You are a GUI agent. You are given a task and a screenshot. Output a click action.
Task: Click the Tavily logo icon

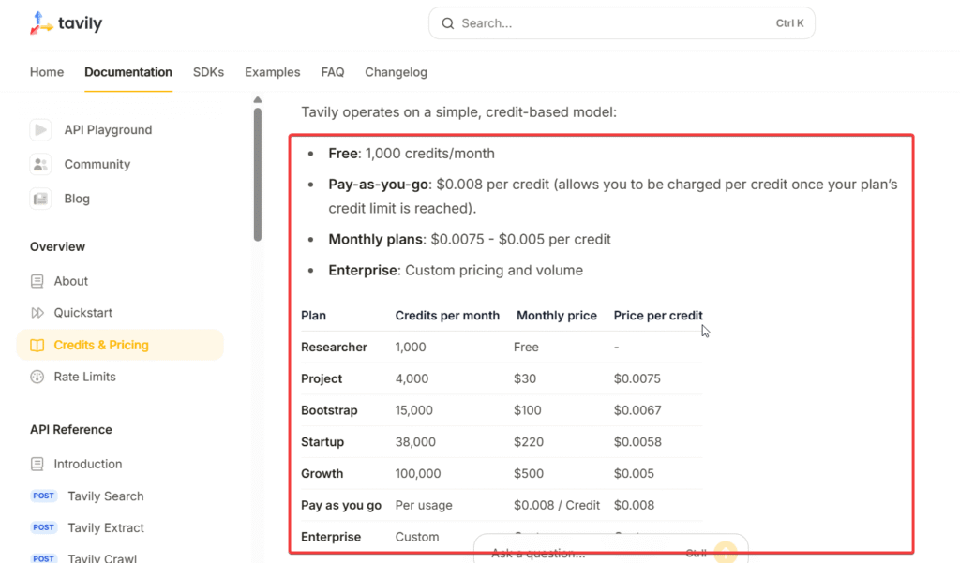click(x=41, y=23)
